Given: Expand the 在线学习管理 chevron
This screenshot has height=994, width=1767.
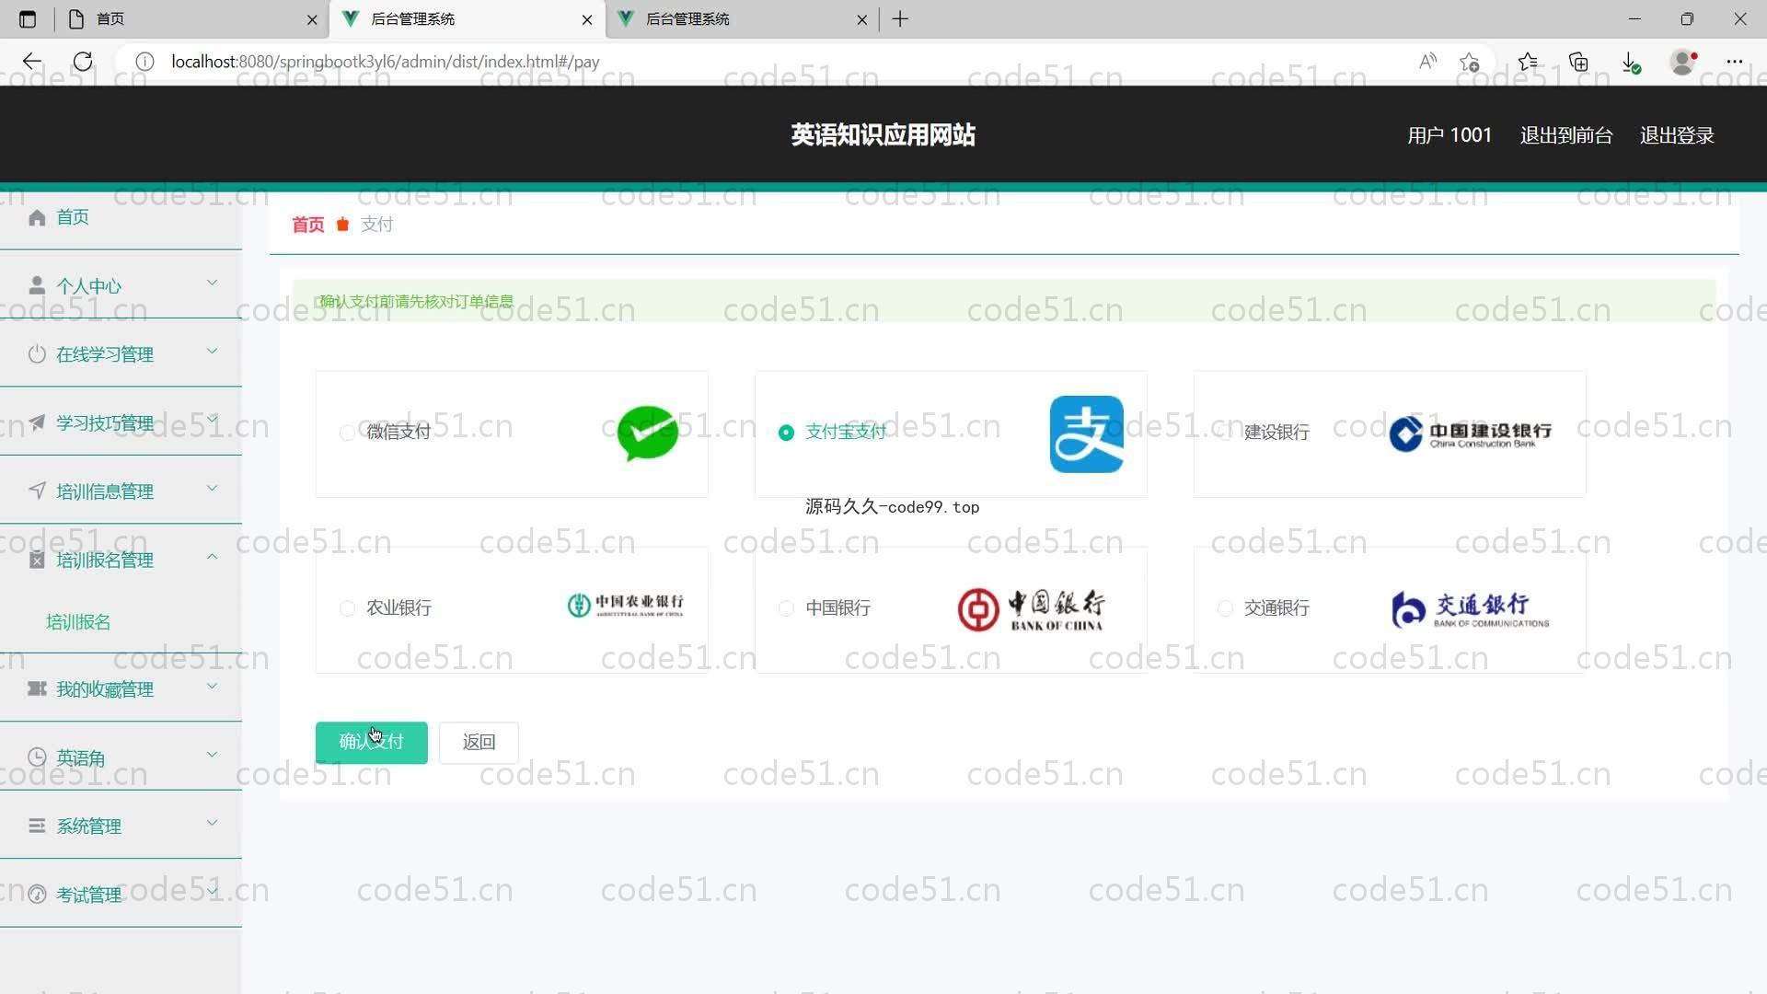Looking at the screenshot, I should click(x=212, y=351).
